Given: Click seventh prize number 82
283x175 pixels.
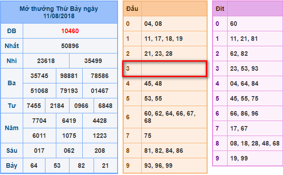Looking at the screenshot, I should [x=81, y=165].
